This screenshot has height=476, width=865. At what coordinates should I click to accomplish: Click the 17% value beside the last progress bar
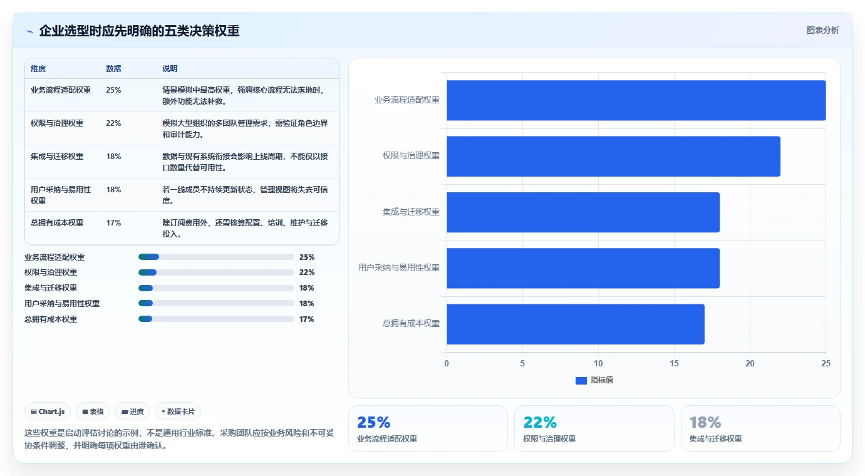[x=307, y=319]
